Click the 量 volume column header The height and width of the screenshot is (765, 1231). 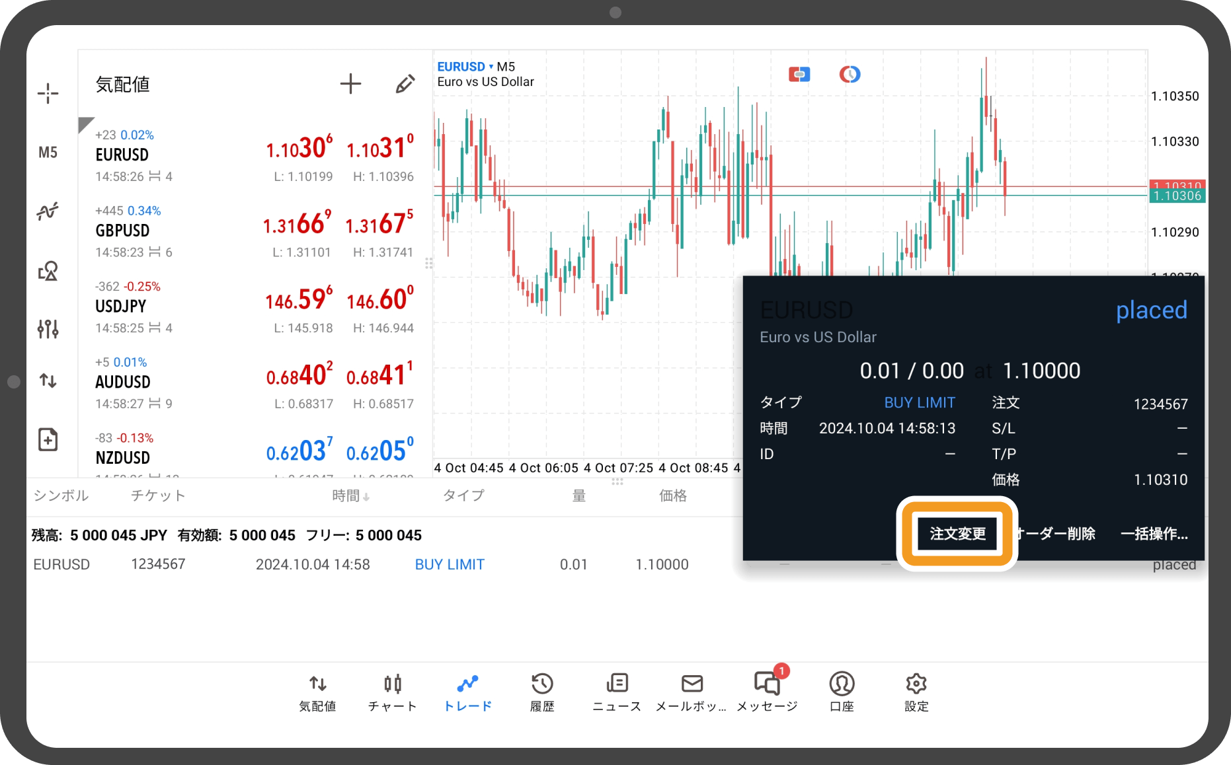pyautogui.click(x=579, y=495)
